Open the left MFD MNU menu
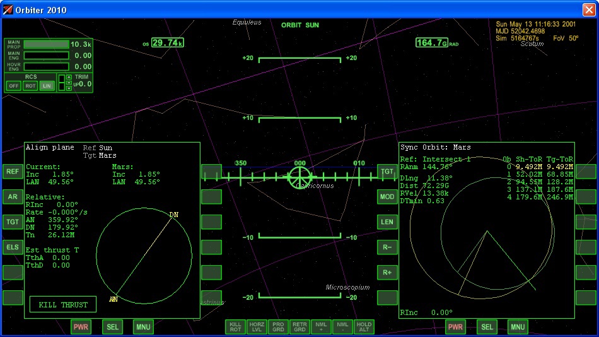Screen dimensions: 599x337 [143, 327]
